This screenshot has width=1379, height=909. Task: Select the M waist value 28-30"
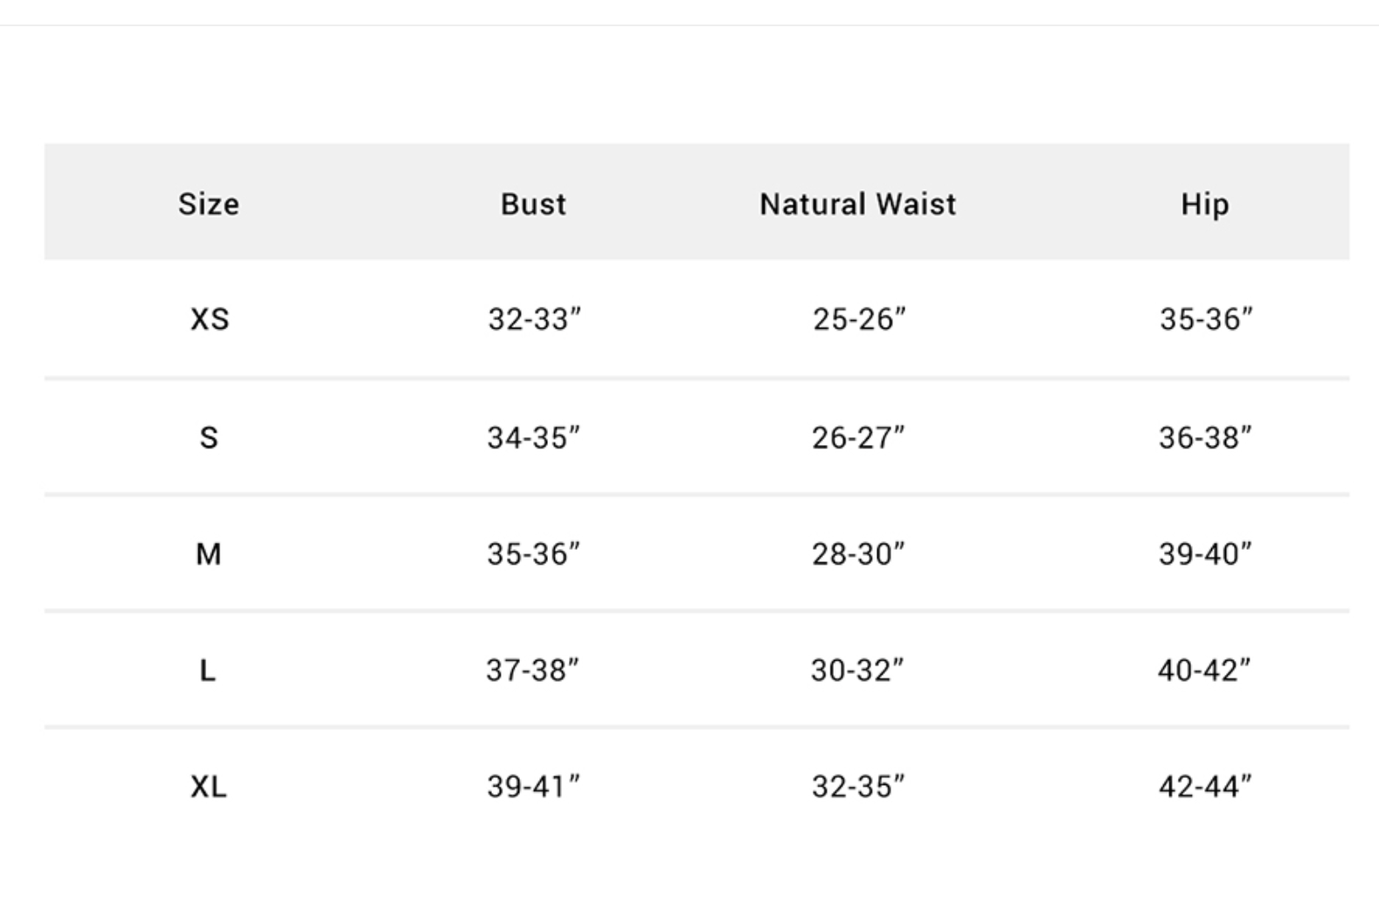click(x=858, y=553)
